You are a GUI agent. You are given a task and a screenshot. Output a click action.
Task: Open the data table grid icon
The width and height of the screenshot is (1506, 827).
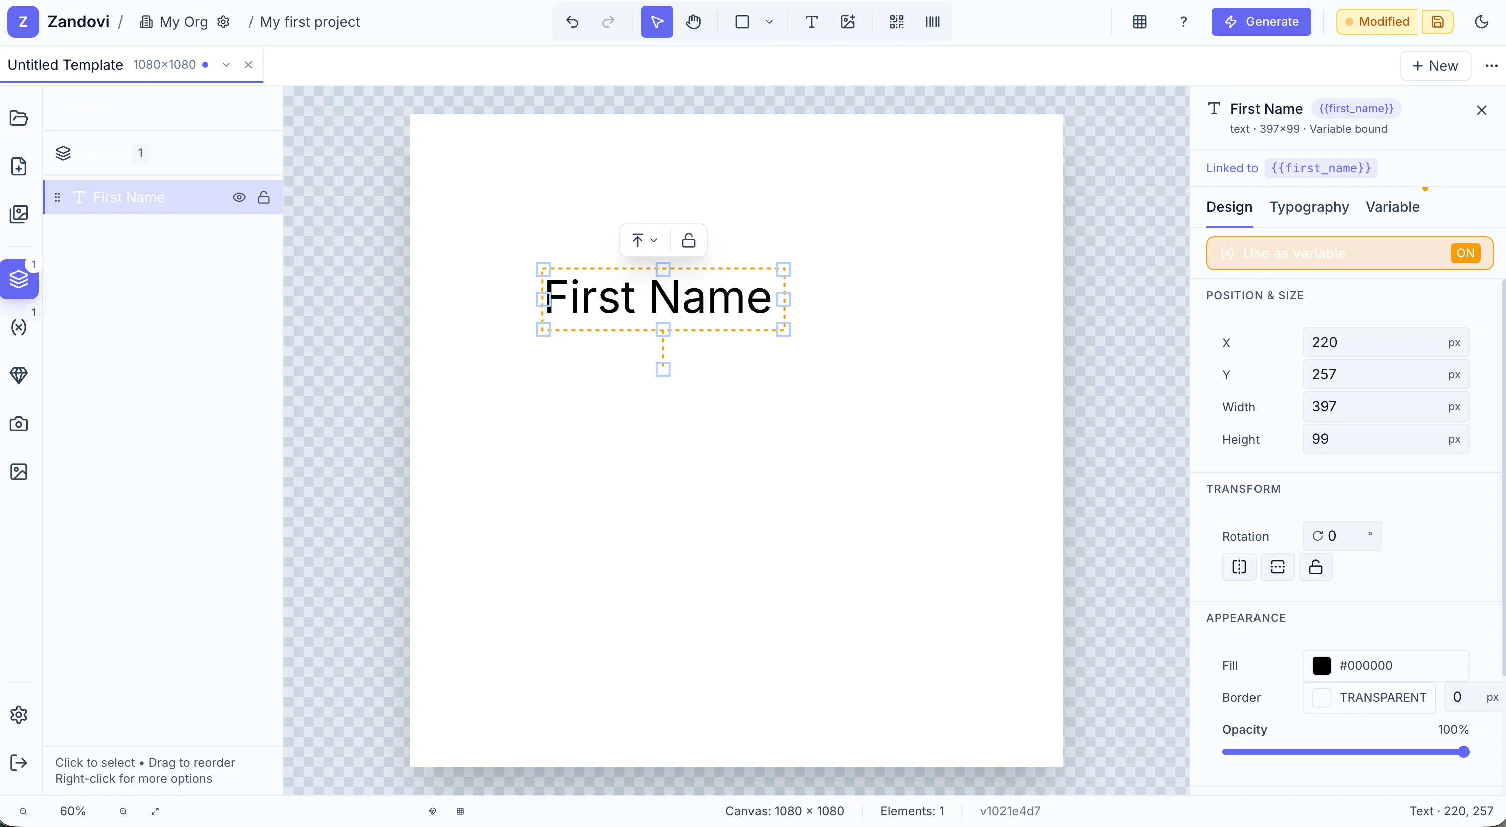click(1139, 22)
